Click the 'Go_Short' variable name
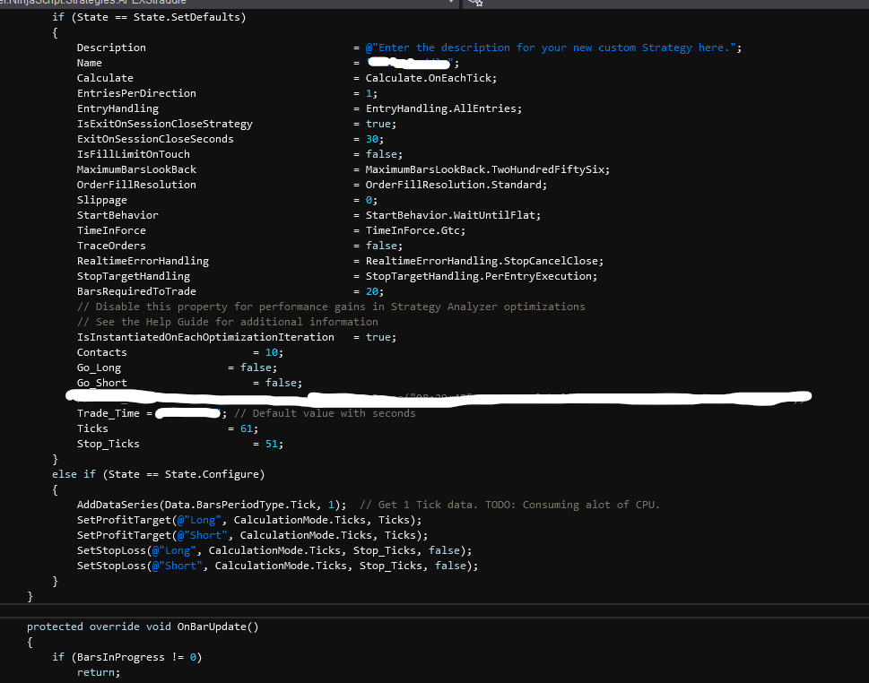The image size is (869, 683). click(x=101, y=383)
